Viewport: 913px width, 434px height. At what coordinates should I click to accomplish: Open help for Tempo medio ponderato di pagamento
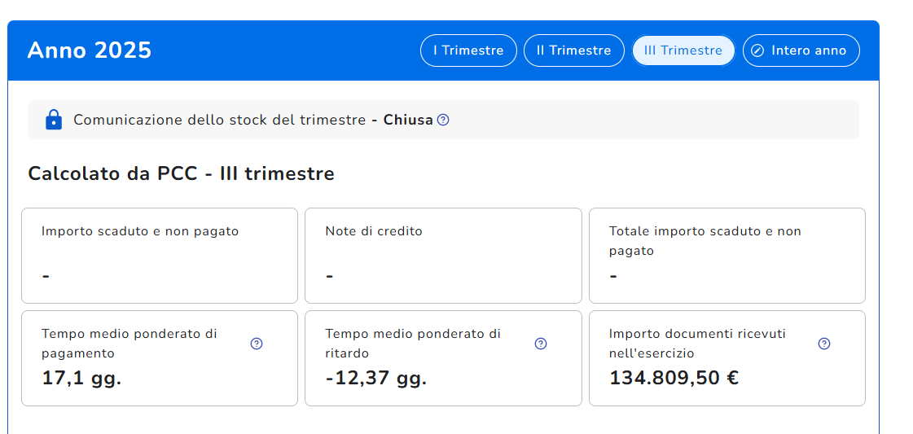[x=257, y=344]
